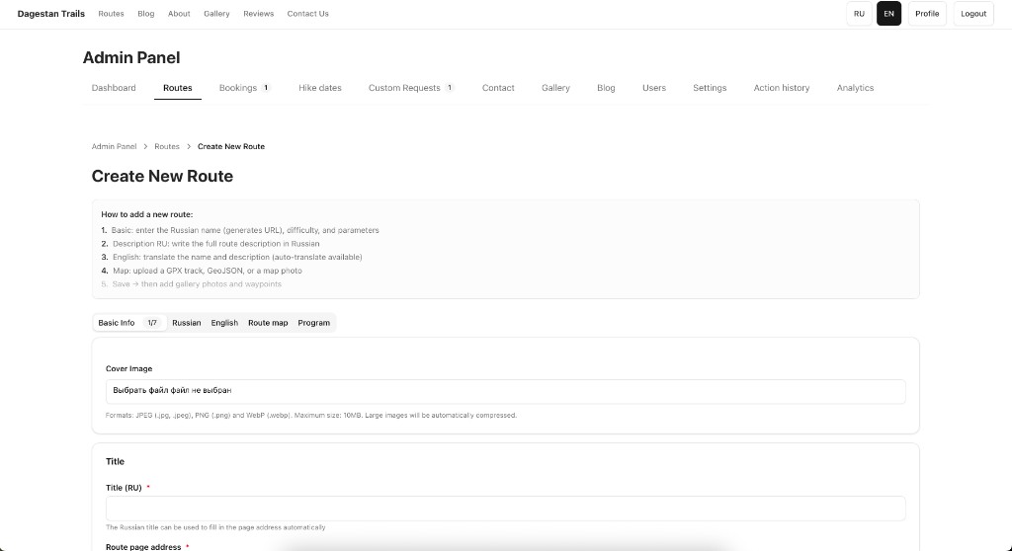This screenshot has width=1012, height=551.
Task: Select the EN language button
Action: [x=888, y=14]
